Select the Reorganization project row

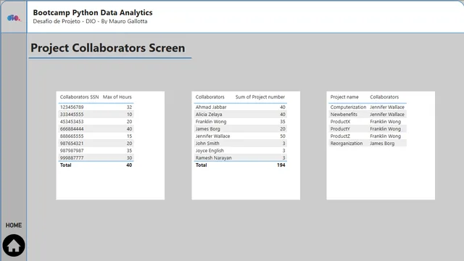tap(368, 144)
